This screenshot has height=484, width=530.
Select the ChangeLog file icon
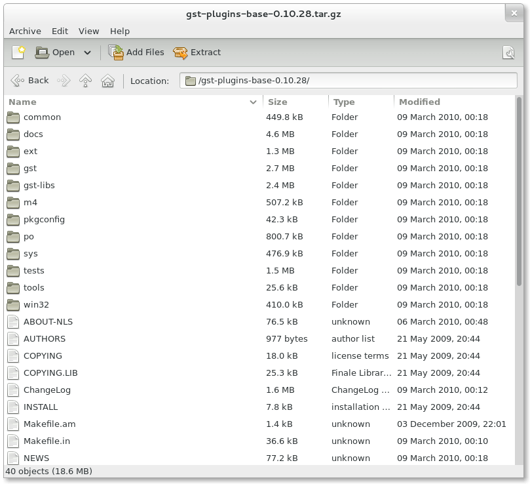point(13,390)
